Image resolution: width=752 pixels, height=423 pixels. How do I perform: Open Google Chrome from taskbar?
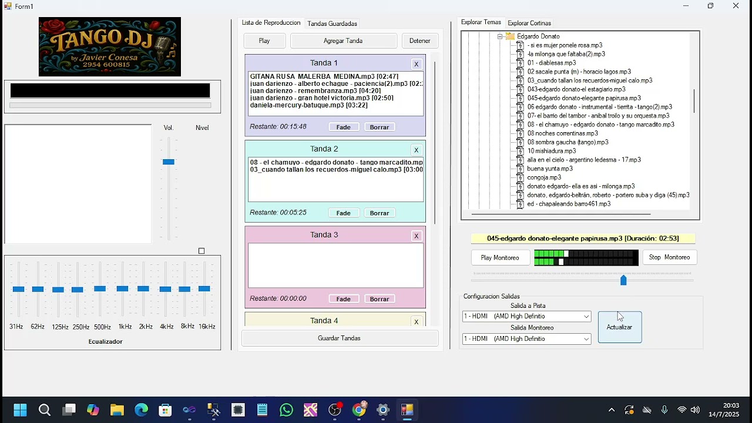[360, 410]
